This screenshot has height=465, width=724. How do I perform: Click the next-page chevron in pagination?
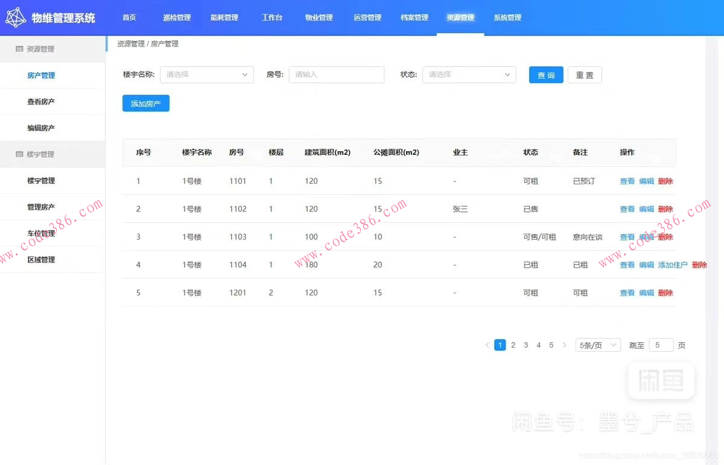pos(564,345)
